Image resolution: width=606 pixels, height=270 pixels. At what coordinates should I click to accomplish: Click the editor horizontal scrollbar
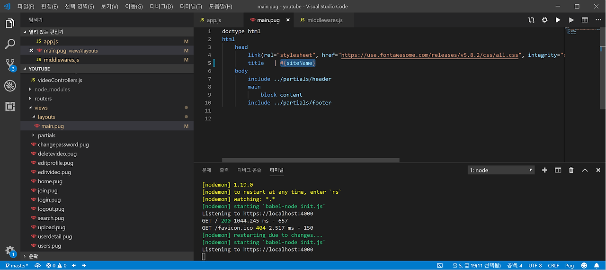[x=310, y=160]
